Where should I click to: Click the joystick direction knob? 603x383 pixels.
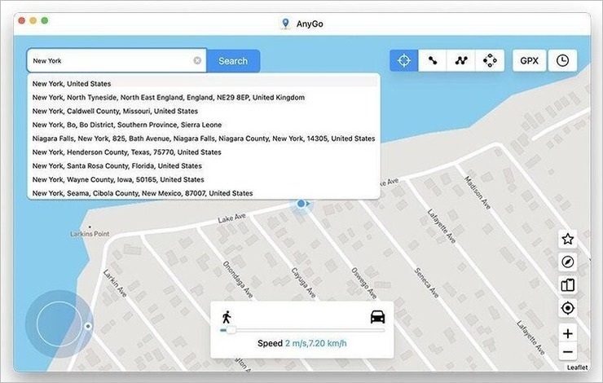[x=88, y=326]
